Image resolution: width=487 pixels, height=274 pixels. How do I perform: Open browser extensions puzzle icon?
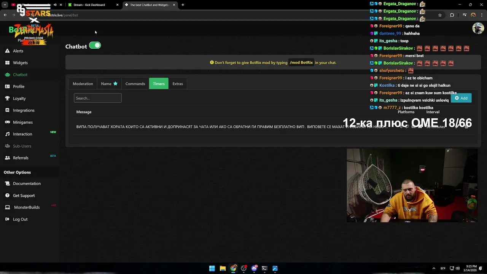point(452,15)
